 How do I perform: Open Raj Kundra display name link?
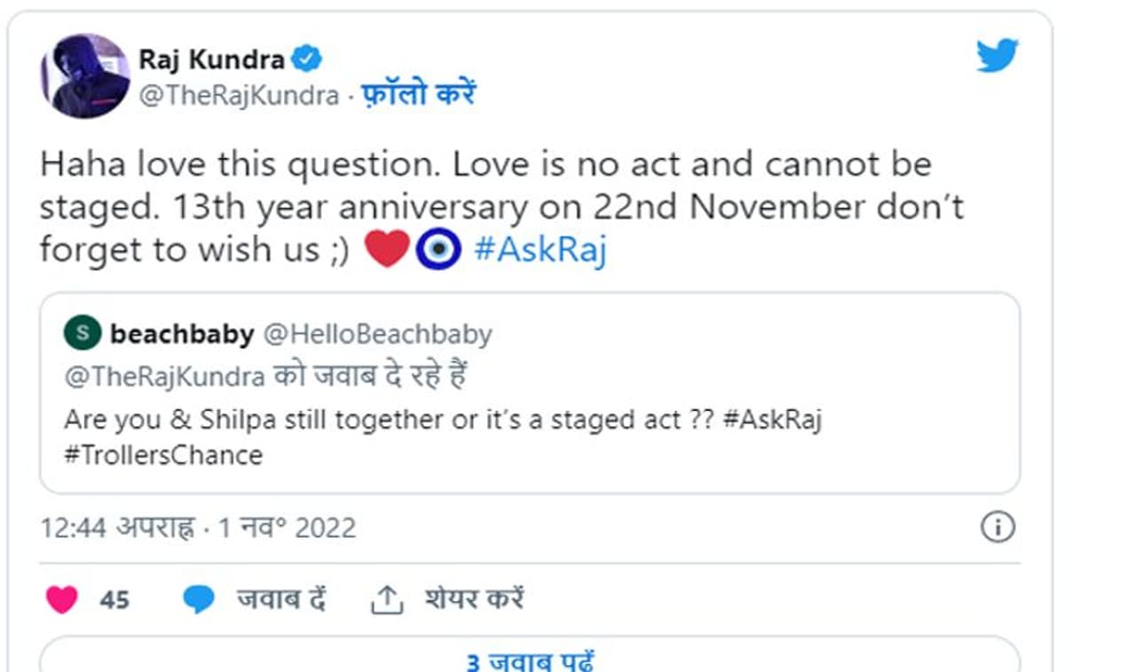click(211, 59)
